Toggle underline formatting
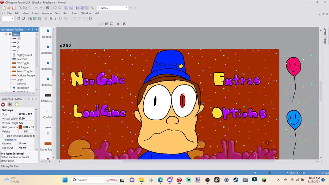 [x=60, y=18]
